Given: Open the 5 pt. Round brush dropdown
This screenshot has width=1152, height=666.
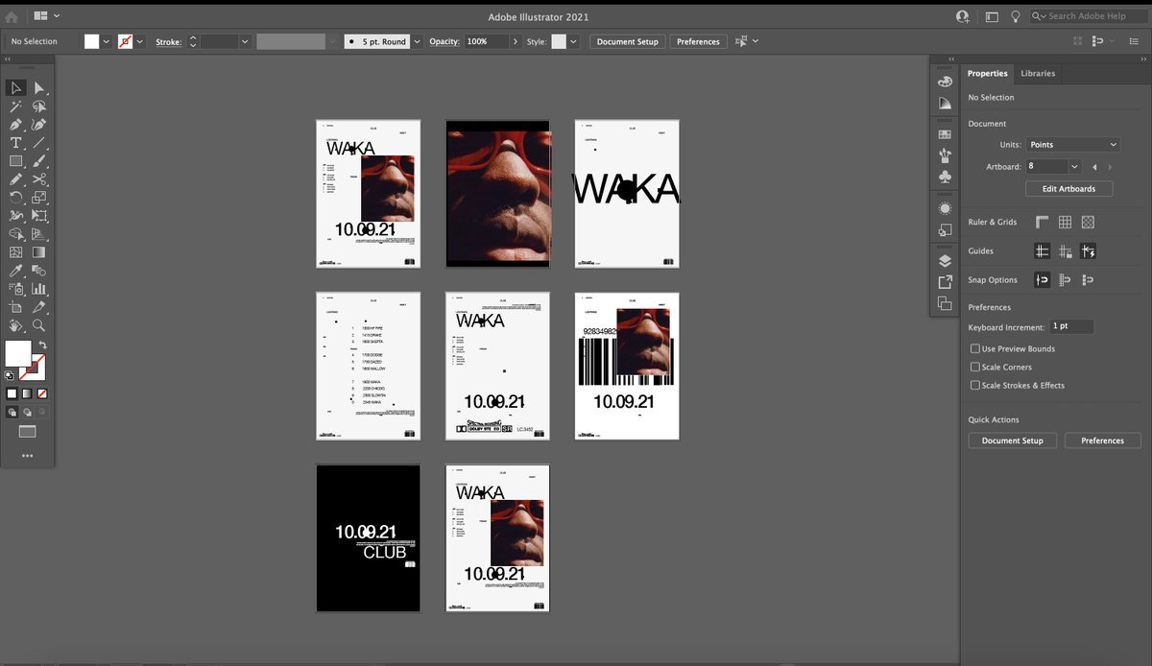Looking at the screenshot, I should point(418,41).
